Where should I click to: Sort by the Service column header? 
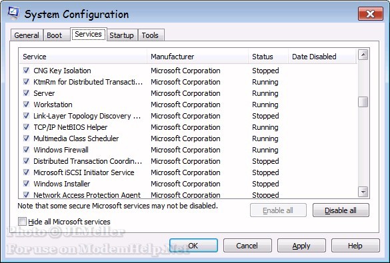(83, 57)
